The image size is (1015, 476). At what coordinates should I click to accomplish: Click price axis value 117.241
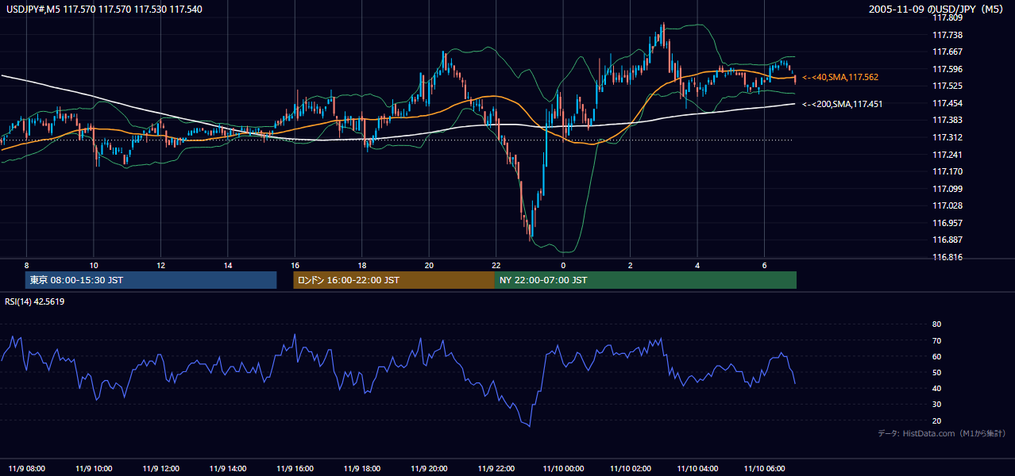pos(947,155)
